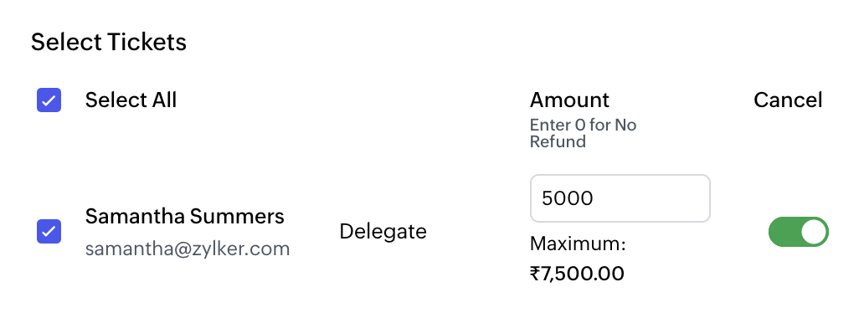Turn off the green cancel toggle
Viewport: 864px width, 323px height.
(799, 232)
